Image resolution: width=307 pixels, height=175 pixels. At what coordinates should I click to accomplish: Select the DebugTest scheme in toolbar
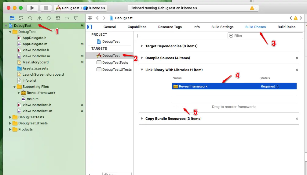point(68,8)
